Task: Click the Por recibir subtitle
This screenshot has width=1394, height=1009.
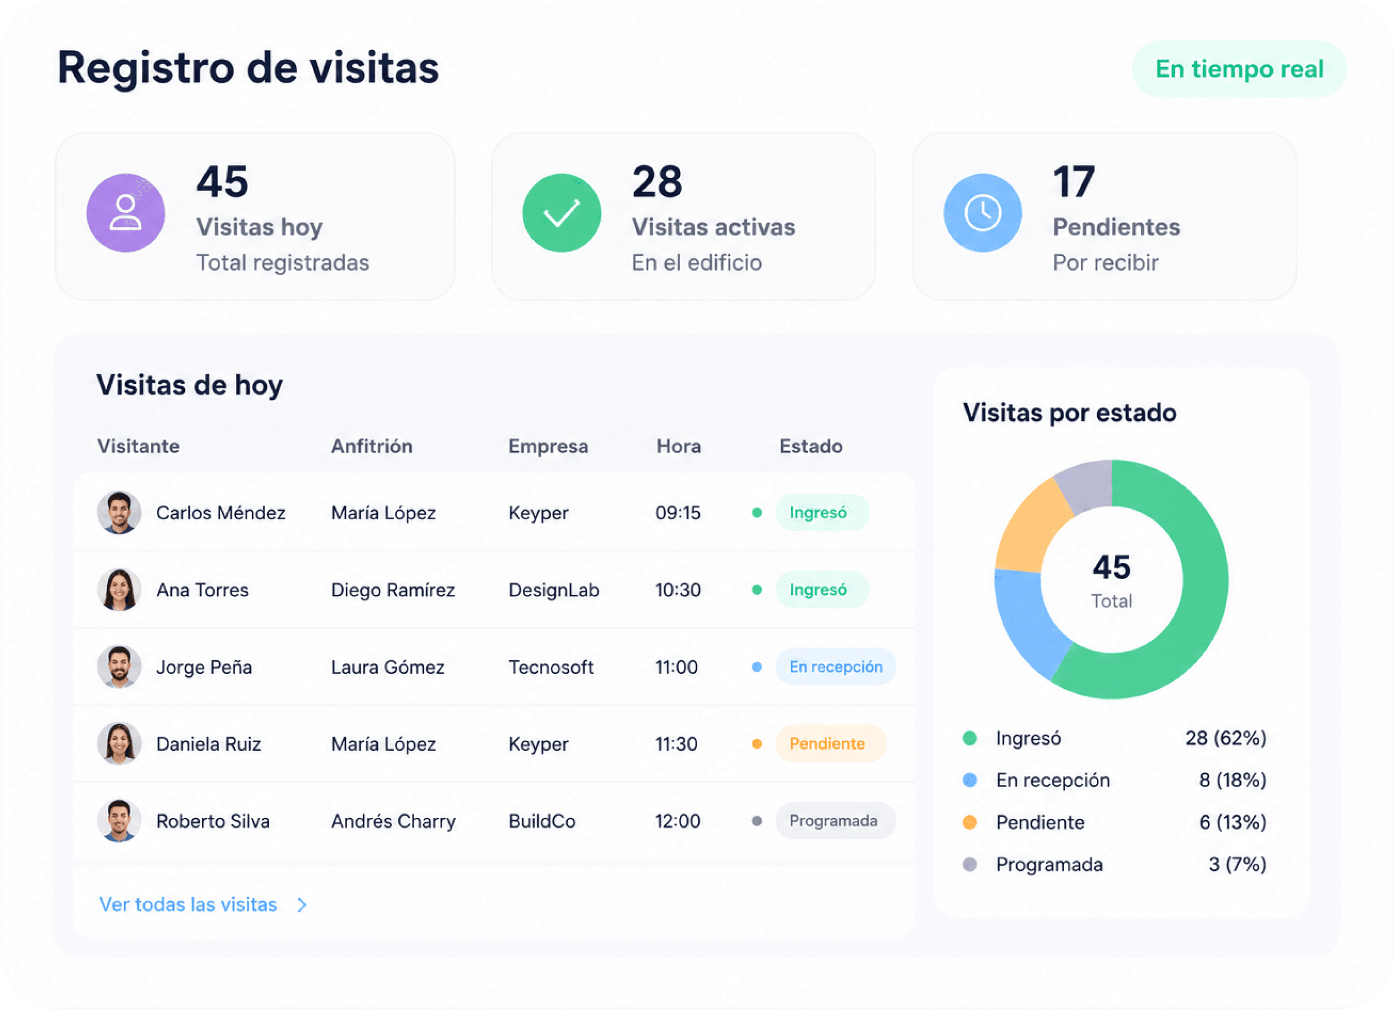Action: pyautogui.click(x=1105, y=263)
